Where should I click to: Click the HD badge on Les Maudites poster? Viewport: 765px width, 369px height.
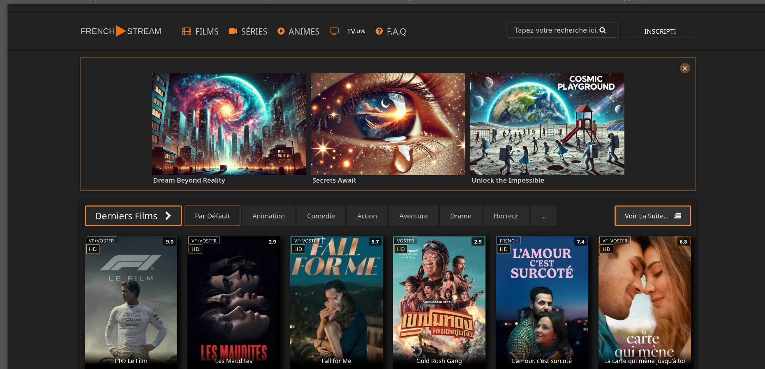point(195,249)
